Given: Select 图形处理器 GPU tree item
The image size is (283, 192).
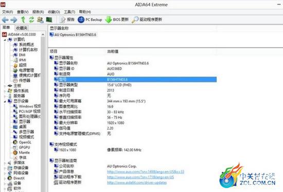Looking at the screenshot, I should (x=27, y=117).
